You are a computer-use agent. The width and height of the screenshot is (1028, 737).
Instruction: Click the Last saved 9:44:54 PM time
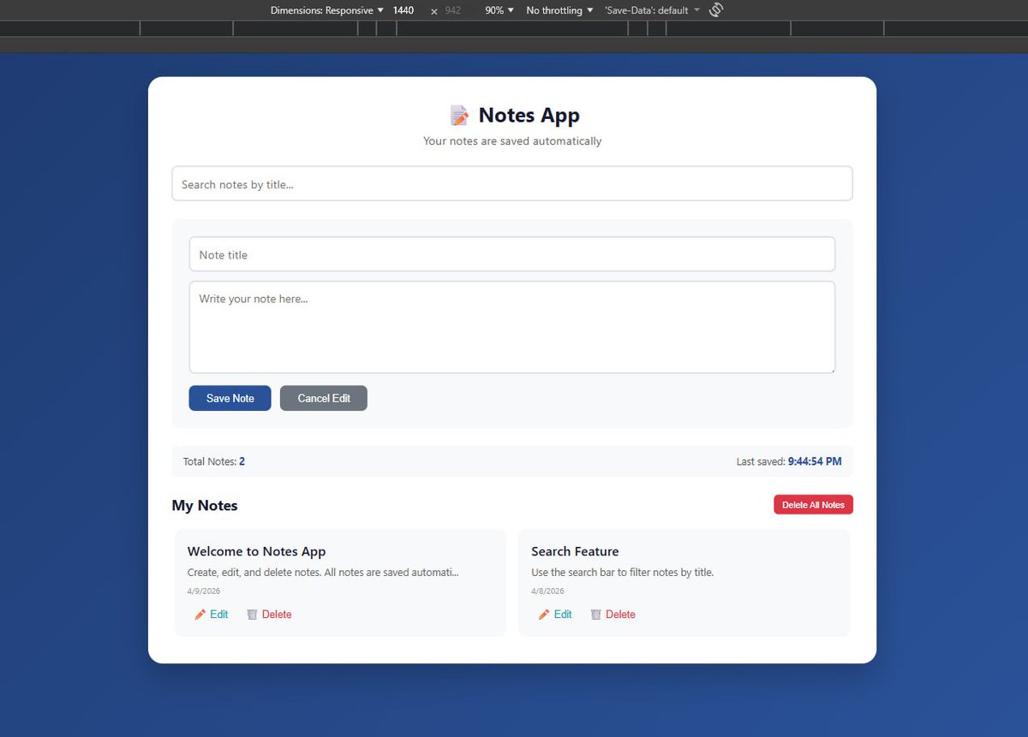click(815, 461)
